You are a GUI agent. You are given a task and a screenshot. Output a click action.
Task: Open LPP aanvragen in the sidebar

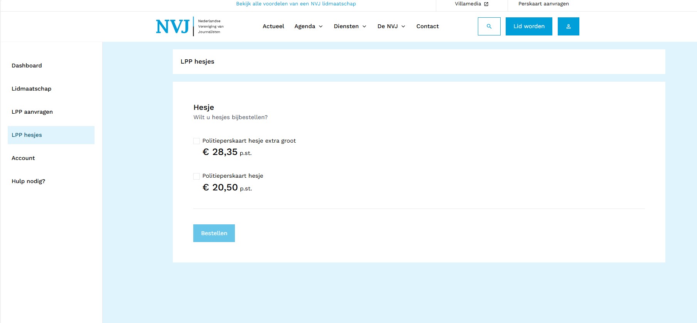[51, 112]
